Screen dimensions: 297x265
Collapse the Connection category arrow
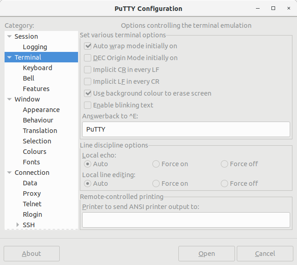(x=9, y=173)
